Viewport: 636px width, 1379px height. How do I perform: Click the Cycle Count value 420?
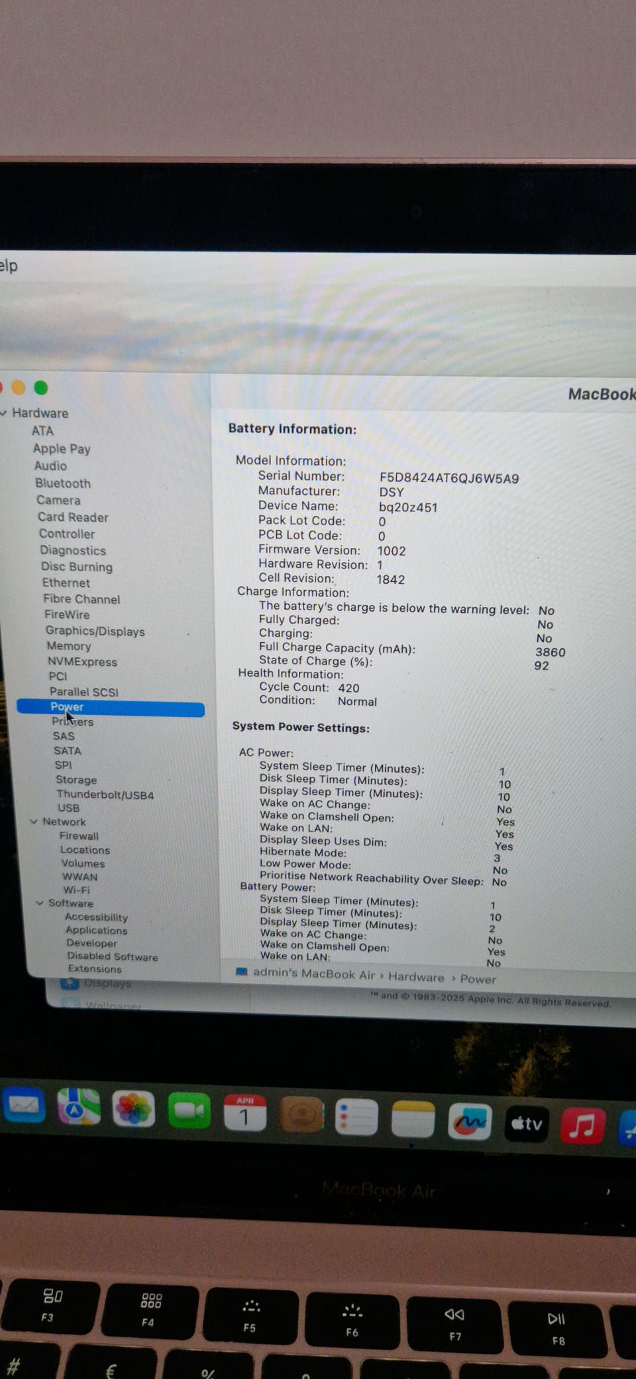348,688
